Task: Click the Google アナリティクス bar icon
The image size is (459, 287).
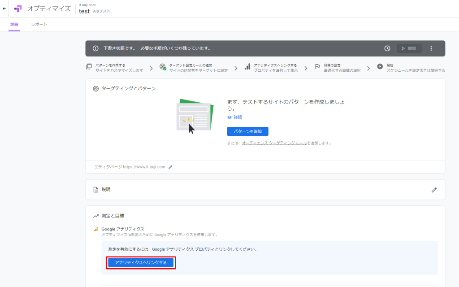Action: 96,229
